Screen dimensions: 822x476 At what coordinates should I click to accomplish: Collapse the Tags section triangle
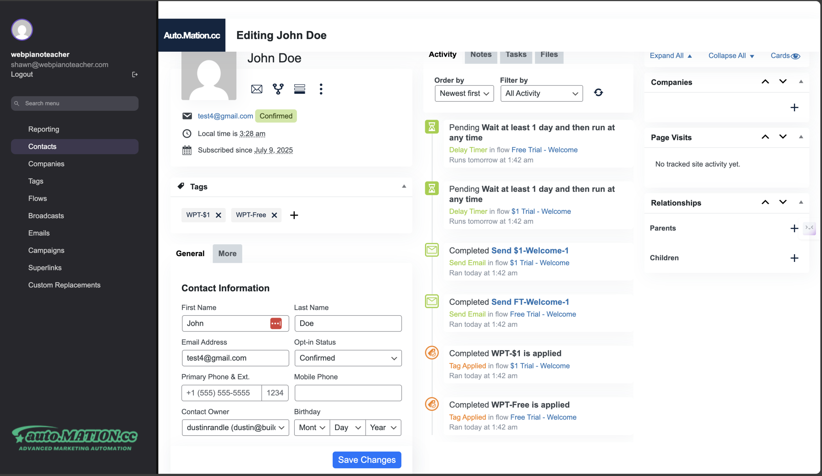point(404,186)
